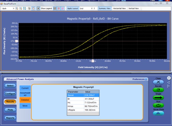The width and height of the screenshot is (172, 126).
Task: Switch to Horizontal View
Action: click(119, 9)
